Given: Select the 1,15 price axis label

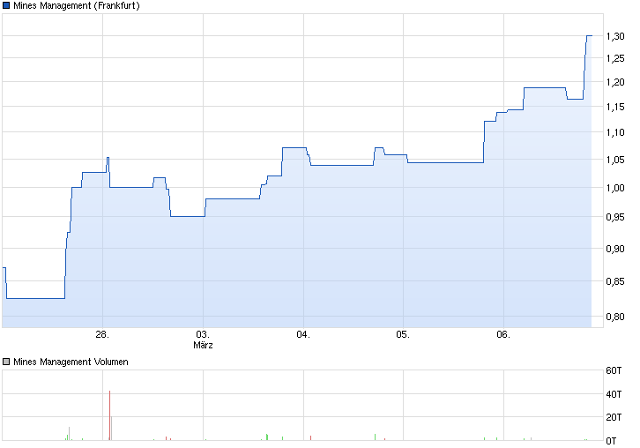Looking at the screenshot, I should click(x=615, y=107).
